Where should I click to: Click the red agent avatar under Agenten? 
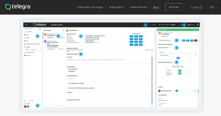(25, 107)
